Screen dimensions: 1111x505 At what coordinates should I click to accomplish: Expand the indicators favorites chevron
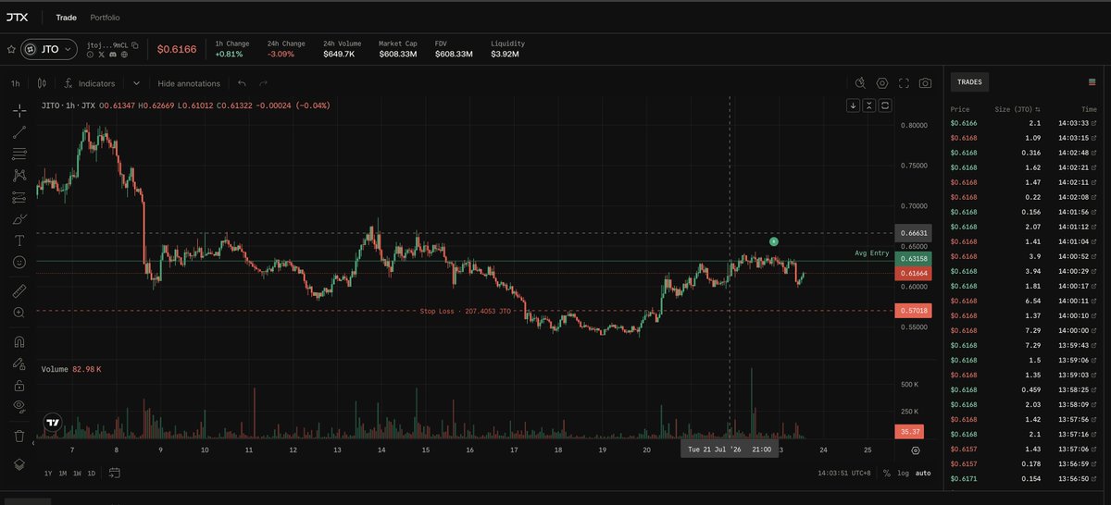136,83
